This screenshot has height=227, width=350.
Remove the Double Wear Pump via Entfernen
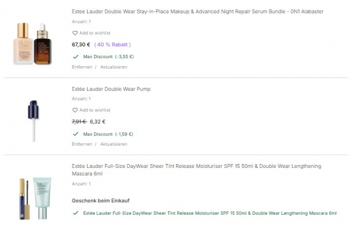[x=82, y=144]
